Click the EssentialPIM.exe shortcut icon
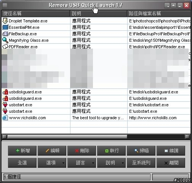This screenshot has width=192, height=183. 5,27
